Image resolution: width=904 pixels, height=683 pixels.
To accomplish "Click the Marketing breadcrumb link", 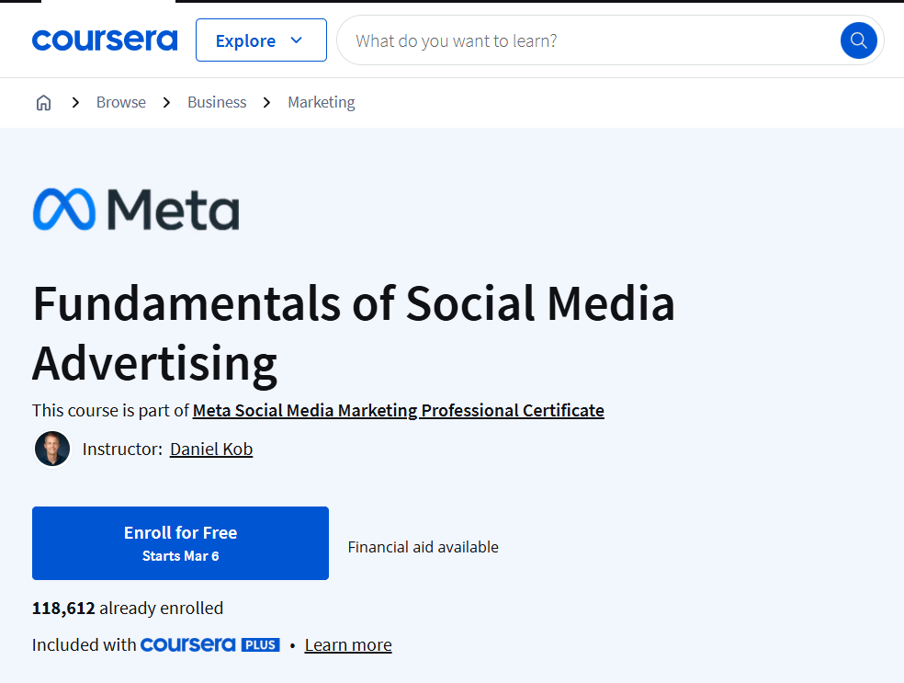I will [x=321, y=102].
